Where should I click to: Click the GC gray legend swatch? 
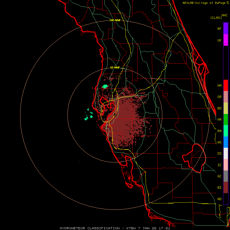[x=226, y=176]
